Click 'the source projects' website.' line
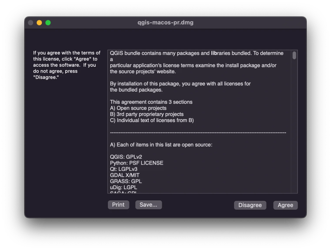Viewport: 331px width, 250px height. (x=143, y=71)
